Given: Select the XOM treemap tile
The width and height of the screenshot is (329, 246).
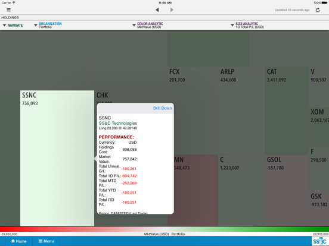Looking at the screenshot, I should (319, 127).
